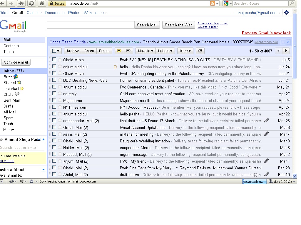This screenshot has height=225, width=301.
Task: Open the search engine selector dropdown
Action: (x=230, y=4)
